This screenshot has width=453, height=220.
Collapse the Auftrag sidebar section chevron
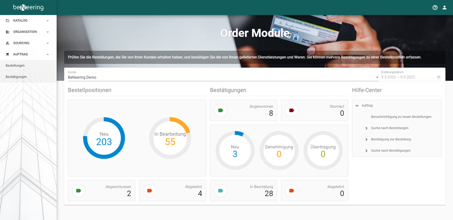click(48, 54)
